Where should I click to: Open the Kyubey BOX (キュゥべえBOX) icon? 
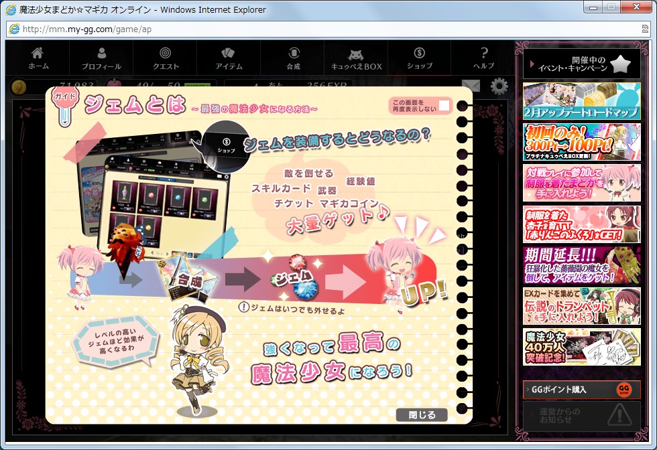pos(356,56)
